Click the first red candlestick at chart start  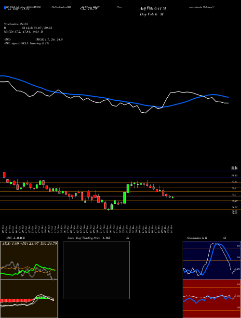point(4,175)
